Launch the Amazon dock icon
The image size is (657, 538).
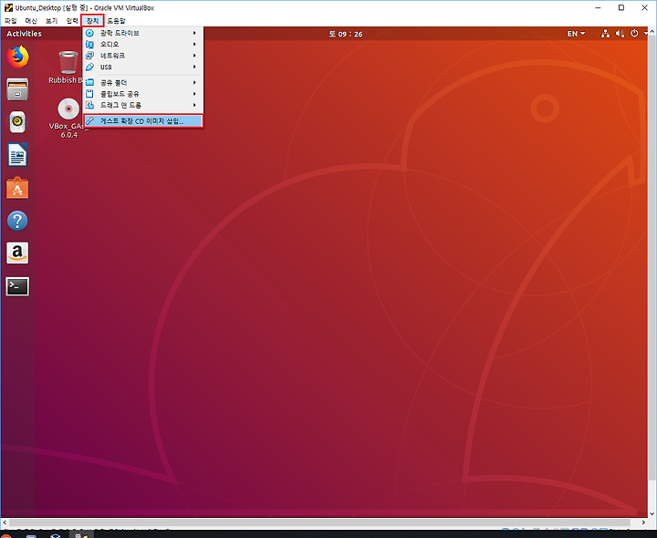pos(17,253)
